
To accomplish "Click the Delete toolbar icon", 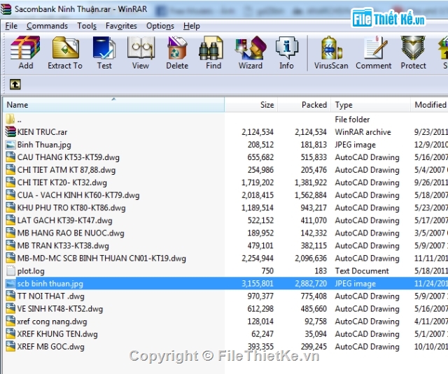I will point(177,52).
